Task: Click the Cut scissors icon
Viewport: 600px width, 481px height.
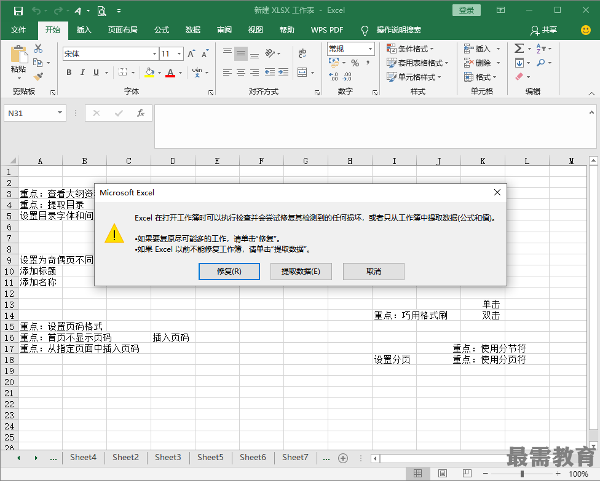Action: [x=38, y=49]
